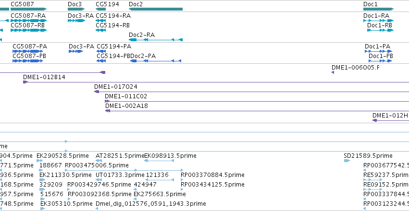Image resolution: width=409 pixels, height=211 pixels.
Task: Select the CG5194 gene label
Action: pos(107,4)
